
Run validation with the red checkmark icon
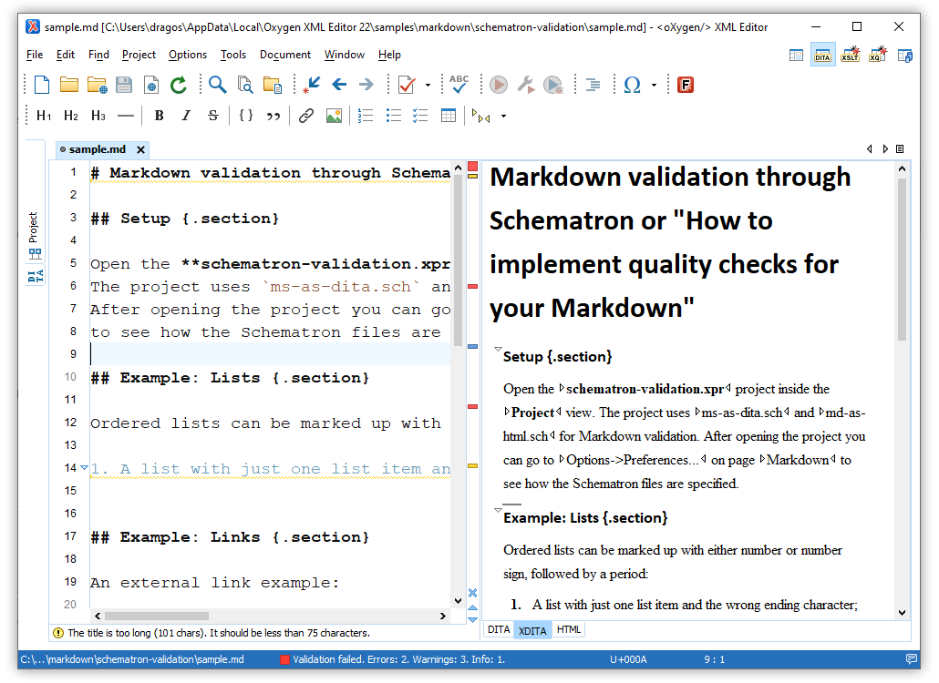pyautogui.click(x=407, y=85)
